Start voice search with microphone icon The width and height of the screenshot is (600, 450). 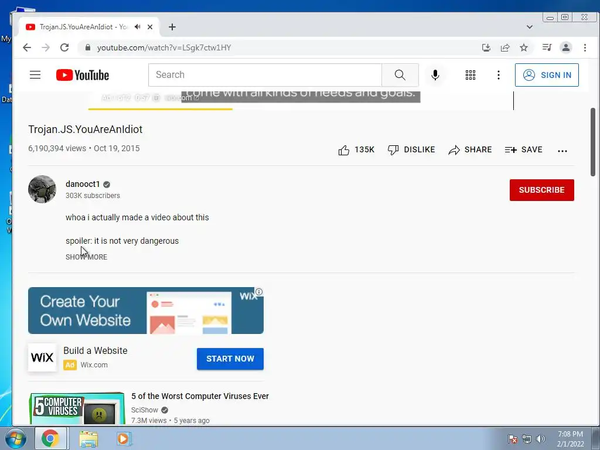(x=435, y=75)
